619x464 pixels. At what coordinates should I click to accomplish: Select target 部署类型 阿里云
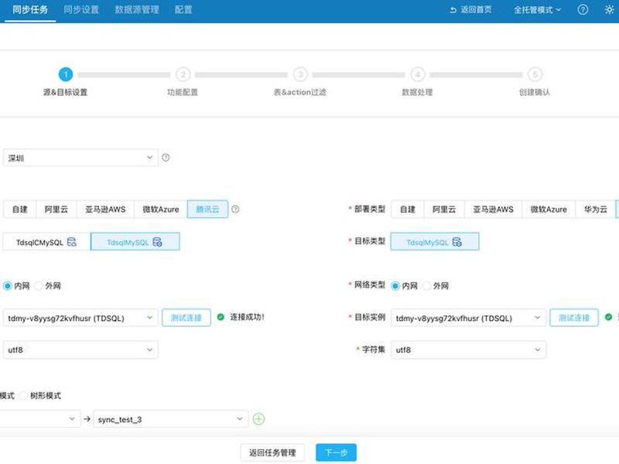click(x=444, y=209)
